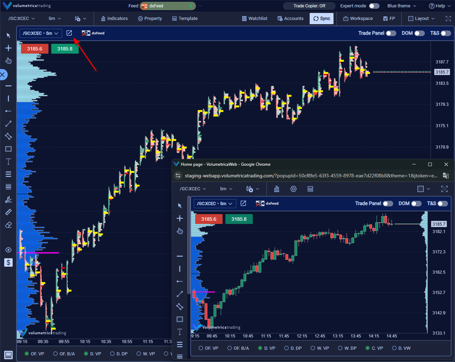Toggle DOM switch in popup window

tap(416, 204)
